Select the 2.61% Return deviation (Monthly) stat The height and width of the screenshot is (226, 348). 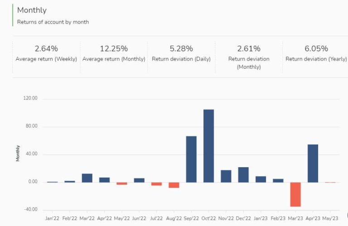[x=249, y=56]
